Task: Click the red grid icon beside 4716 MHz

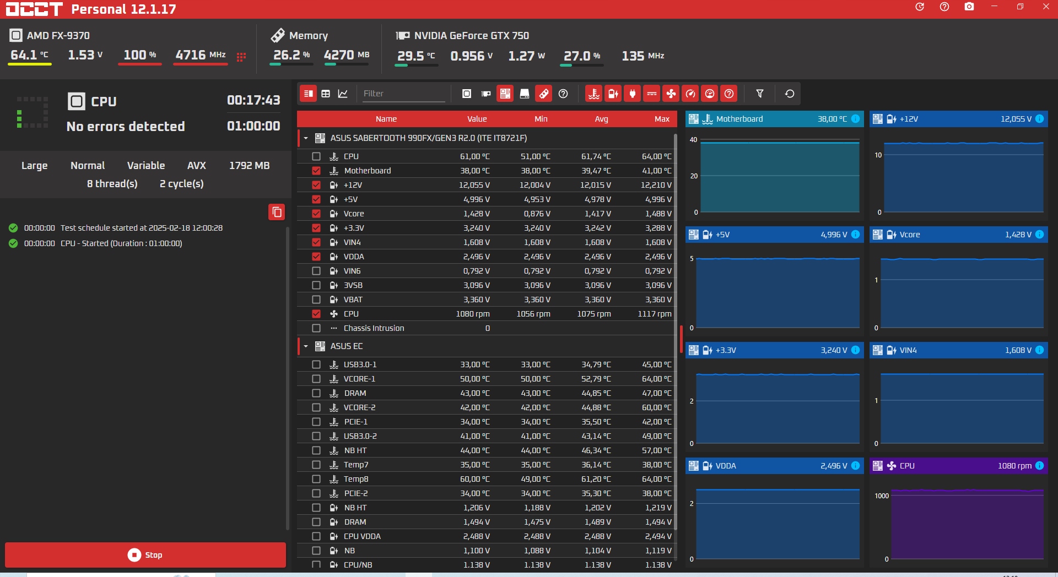Action: click(241, 57)
